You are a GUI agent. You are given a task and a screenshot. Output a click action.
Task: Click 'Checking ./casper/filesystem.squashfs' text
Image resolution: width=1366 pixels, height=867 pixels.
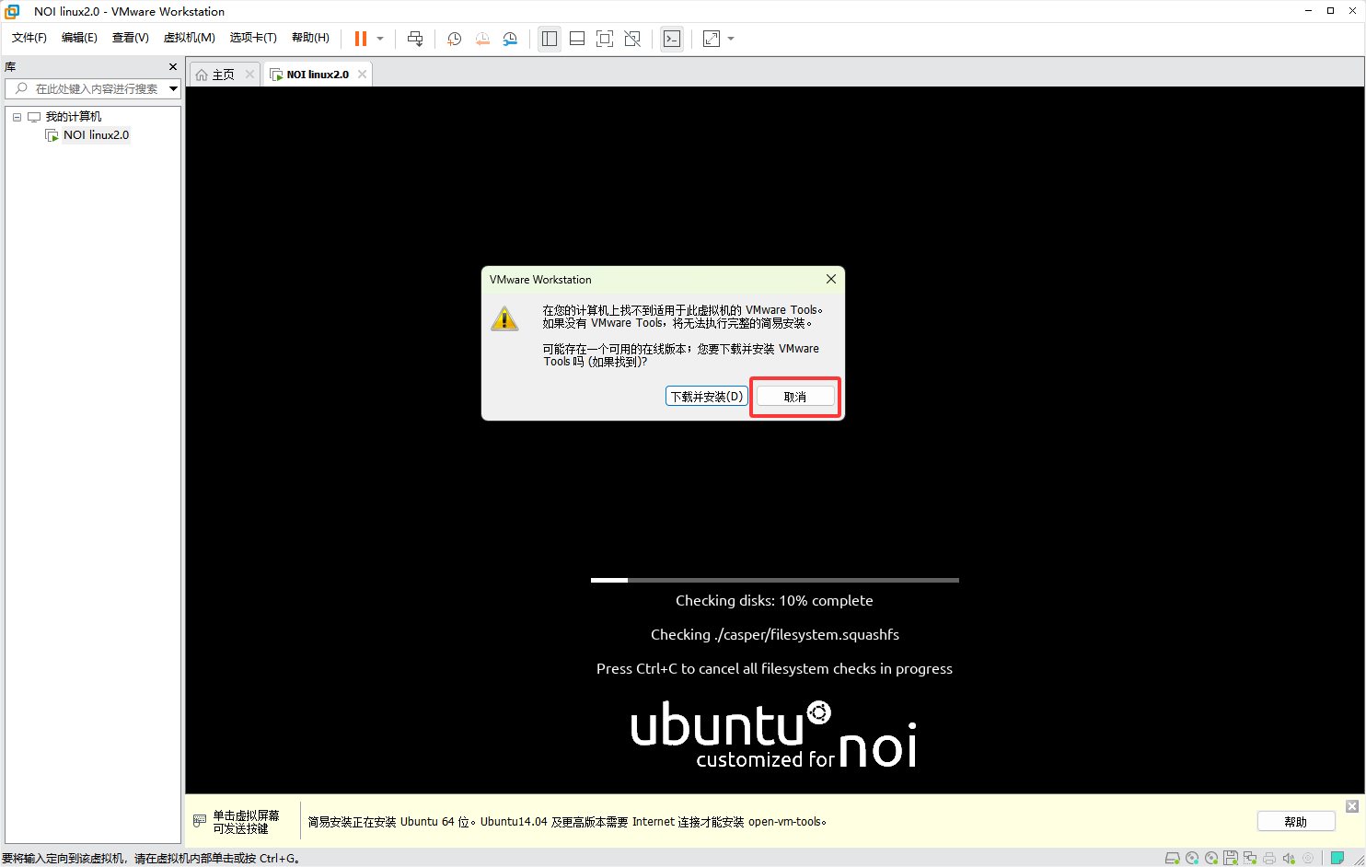click(775, 635)
